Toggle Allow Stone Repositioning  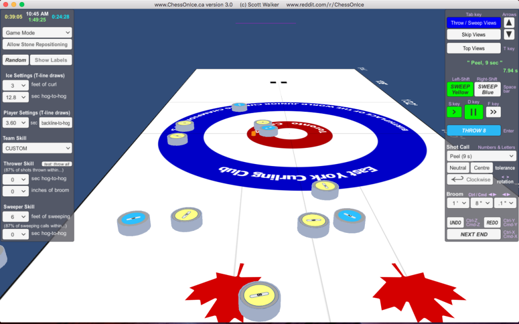pyautogui.click(x=37, y=44)
